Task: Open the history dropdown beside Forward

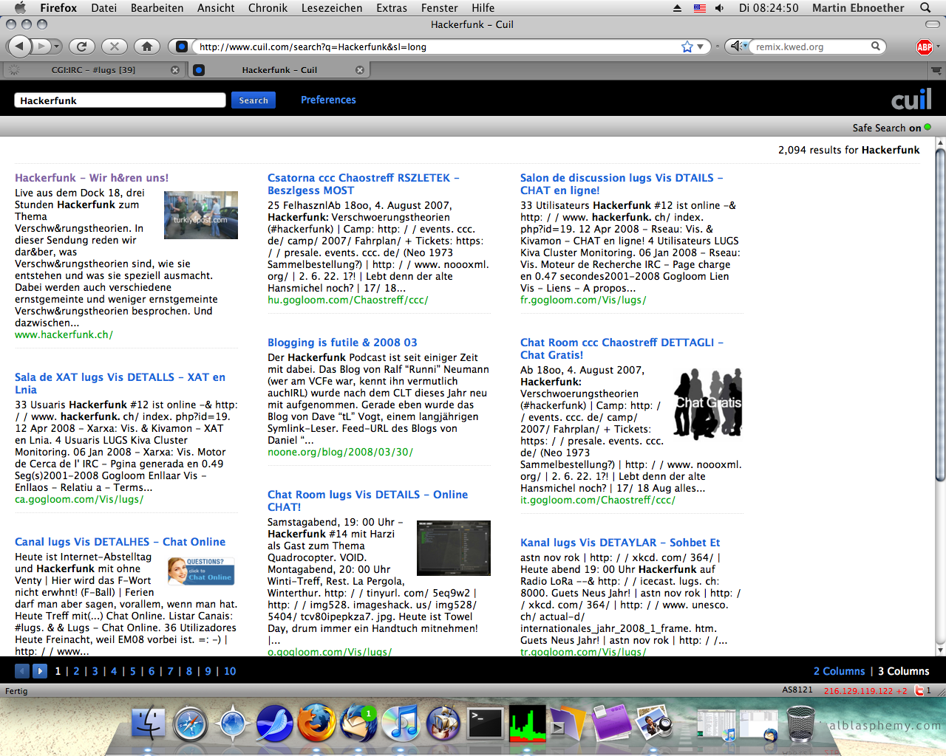Action: tap(57, 47)
